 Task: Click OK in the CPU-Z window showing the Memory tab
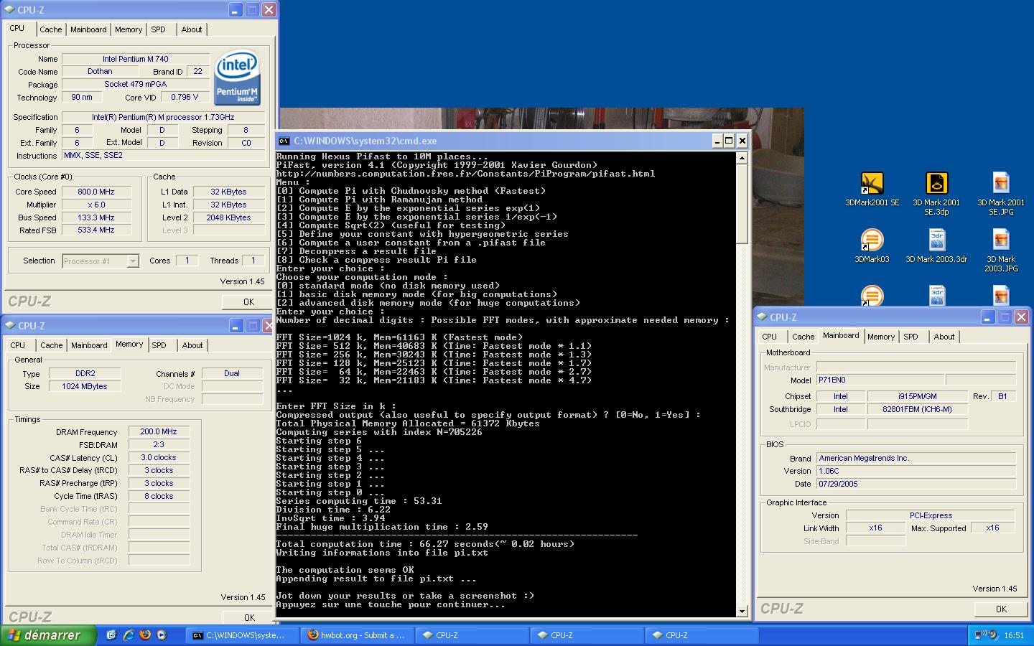click(x=248, y=617)
